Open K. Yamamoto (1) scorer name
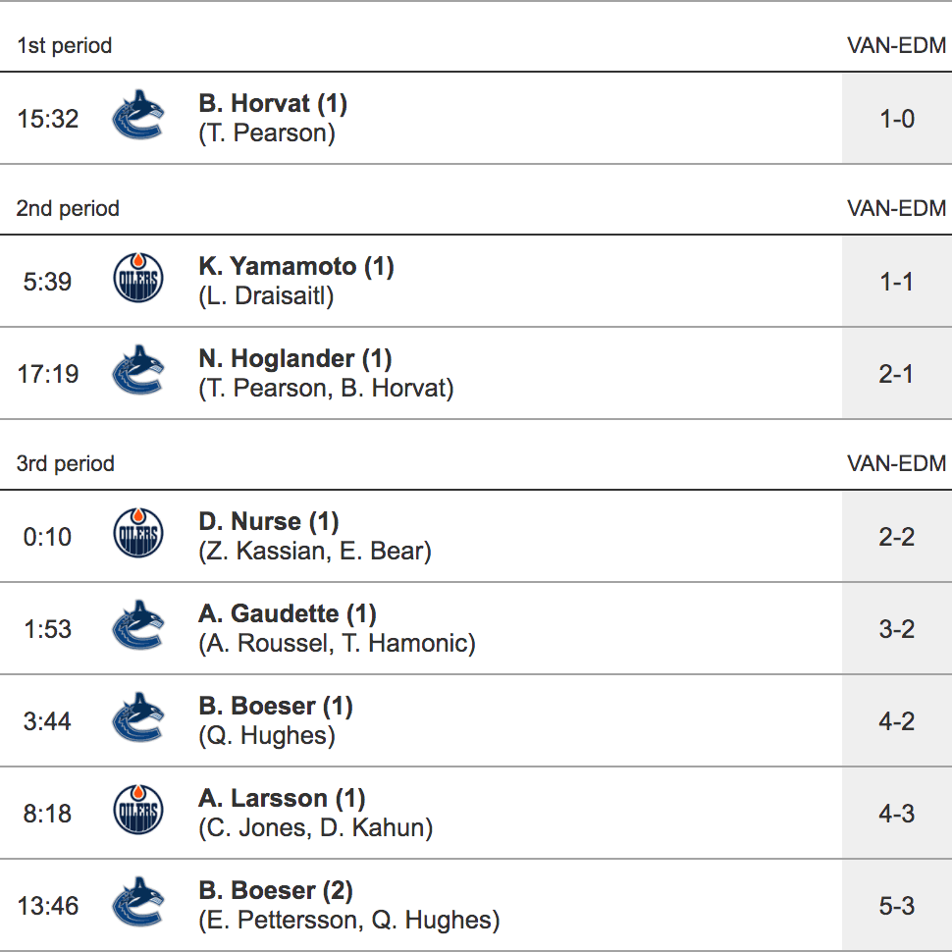 pyautogui.click(x=295, y=266)
